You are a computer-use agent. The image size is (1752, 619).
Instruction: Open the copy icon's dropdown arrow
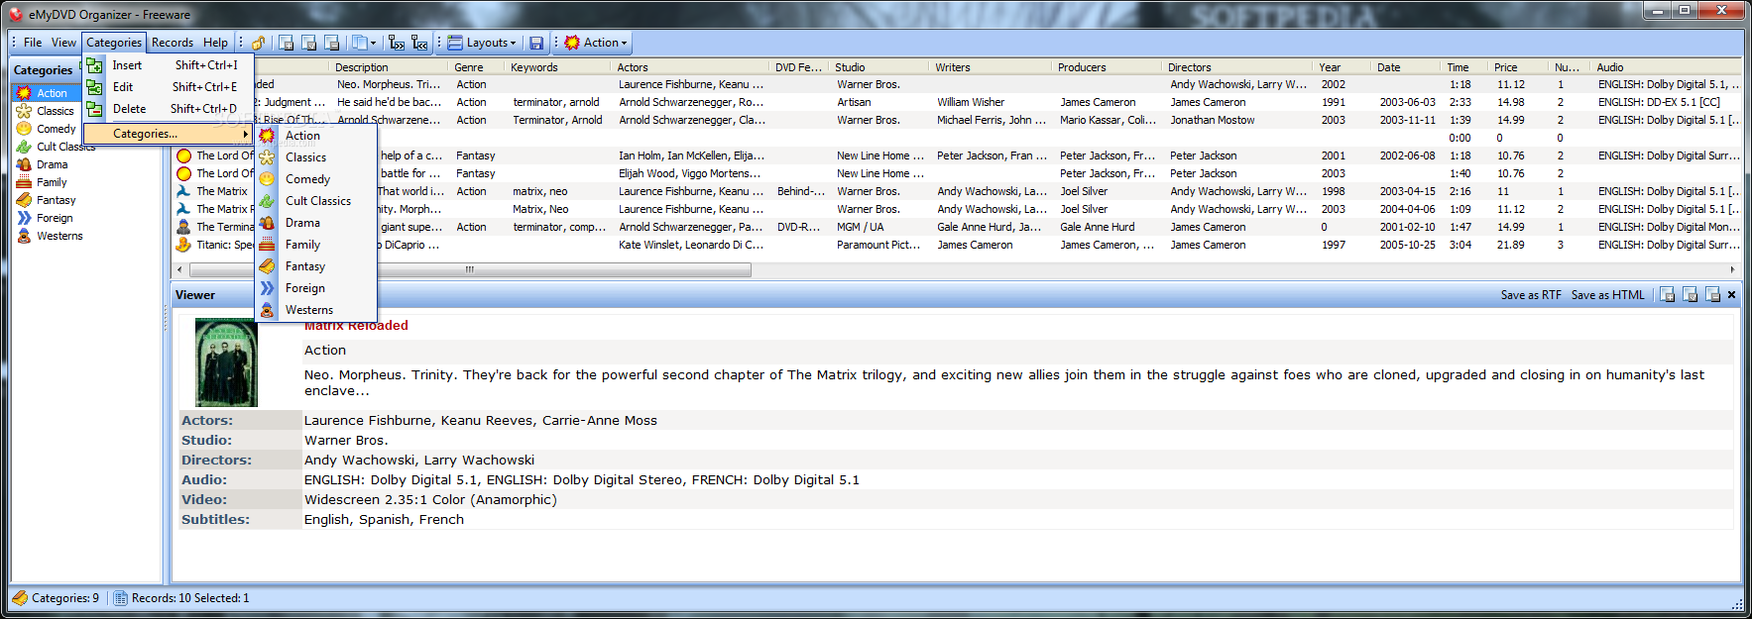374,43
